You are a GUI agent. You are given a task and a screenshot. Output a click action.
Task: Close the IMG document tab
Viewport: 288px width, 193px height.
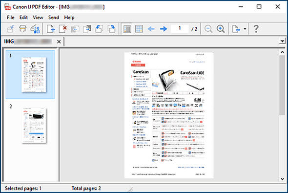(x=59, y=42)
